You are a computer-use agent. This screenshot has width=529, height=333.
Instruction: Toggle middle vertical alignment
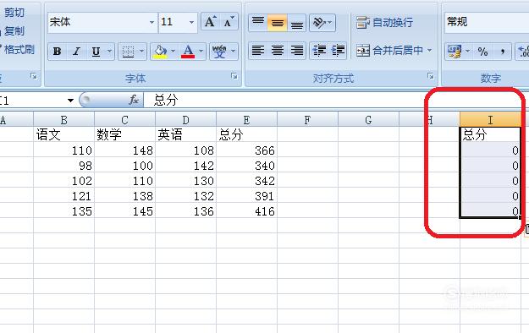coord(278,22)
